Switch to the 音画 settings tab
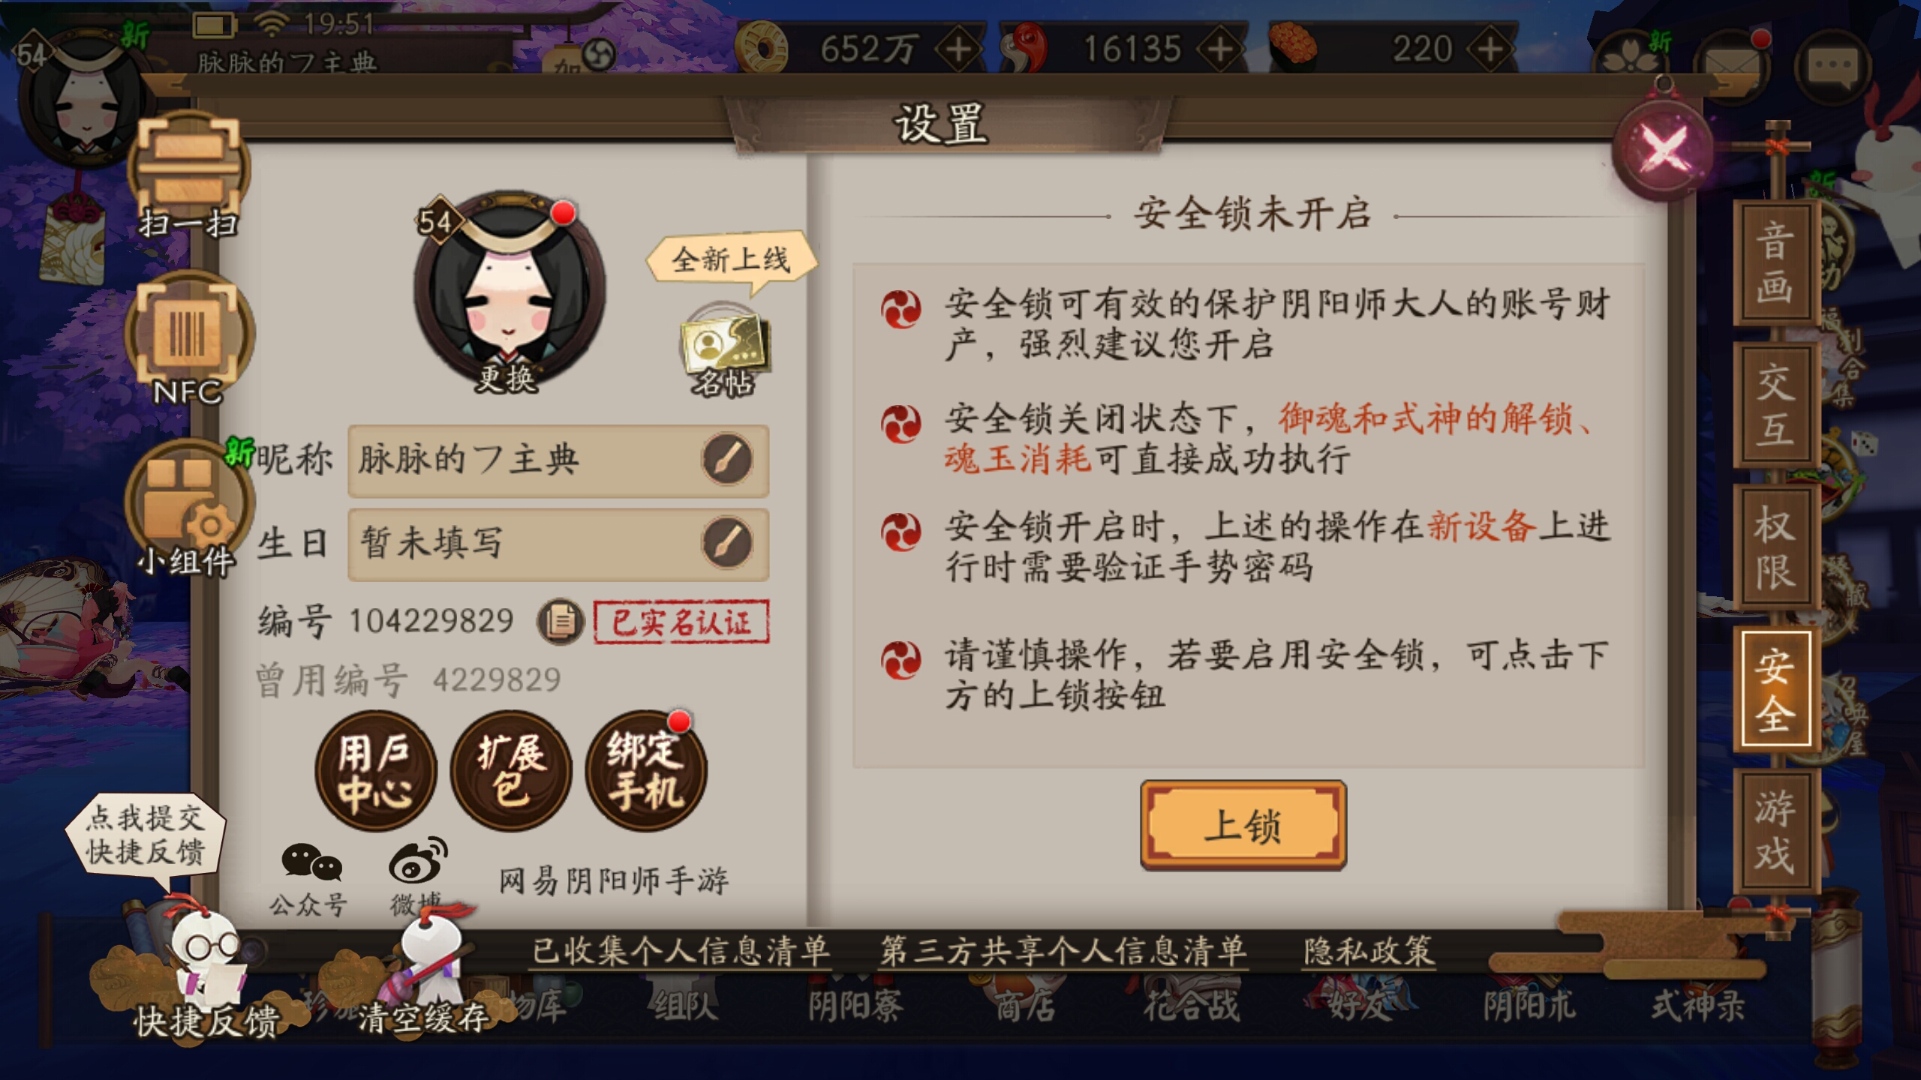Image resolution: width=1921 pixels, height=1080 pixels. click(x=1775, y=262)
